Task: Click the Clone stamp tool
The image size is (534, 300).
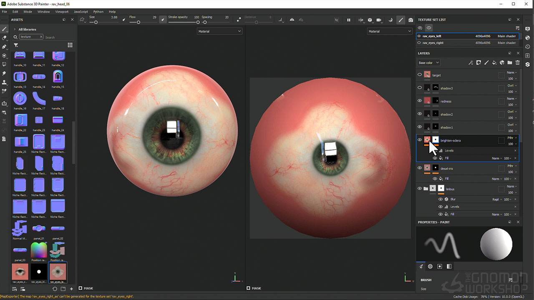Action: (4, 82)
